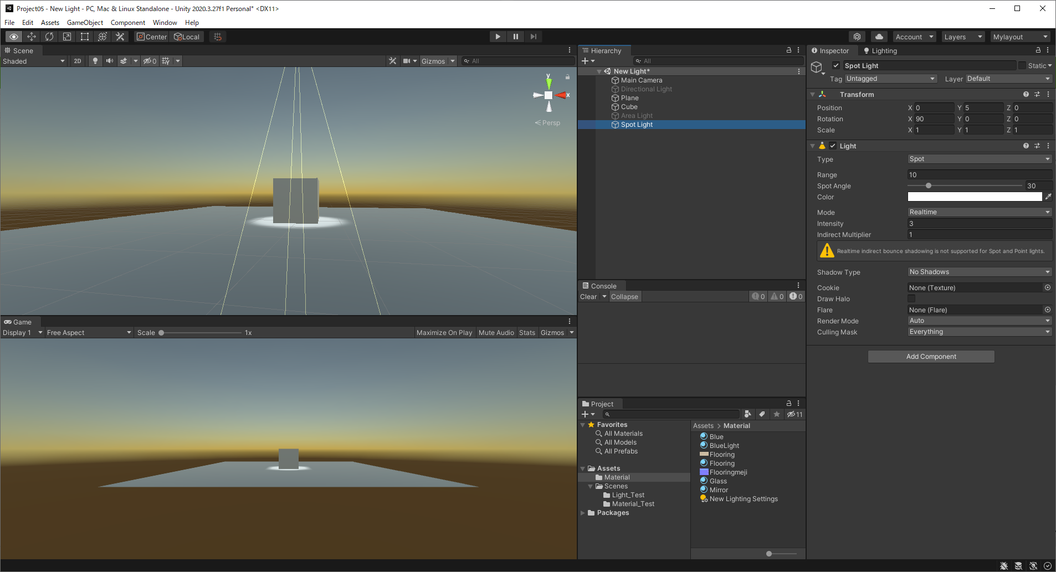Viewport: 1056px width, 572px height.
Task: Toggle scene audio in Scene view
Action: [x=110, y=61]
